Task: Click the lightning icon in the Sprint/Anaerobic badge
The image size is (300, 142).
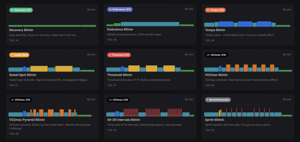Action: [x=208, y=100]
